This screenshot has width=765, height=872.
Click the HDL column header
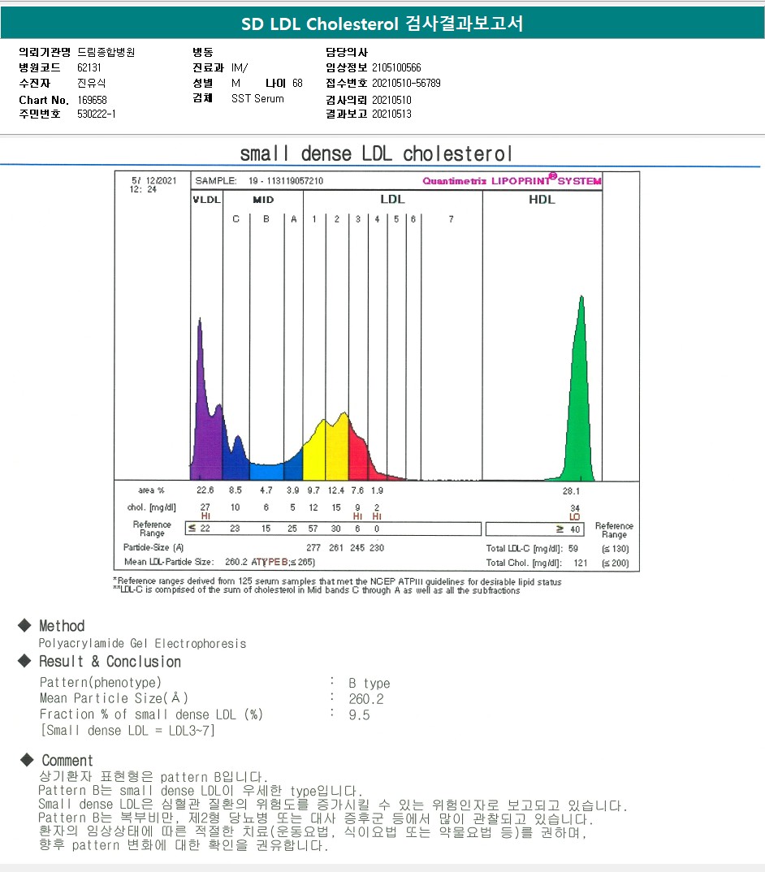coord(542,199)
